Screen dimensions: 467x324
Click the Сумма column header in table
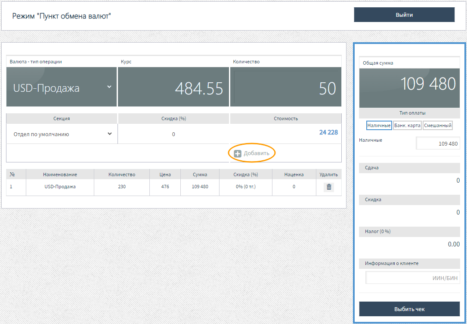pyautogui.click(x=200, y=174)
